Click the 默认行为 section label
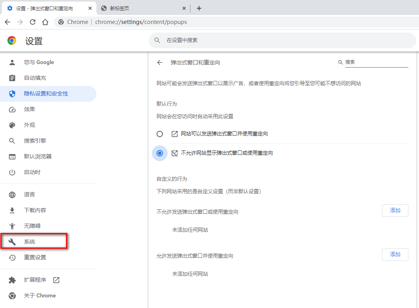Viewport: 419px width, 308px height. coord(167,104)
